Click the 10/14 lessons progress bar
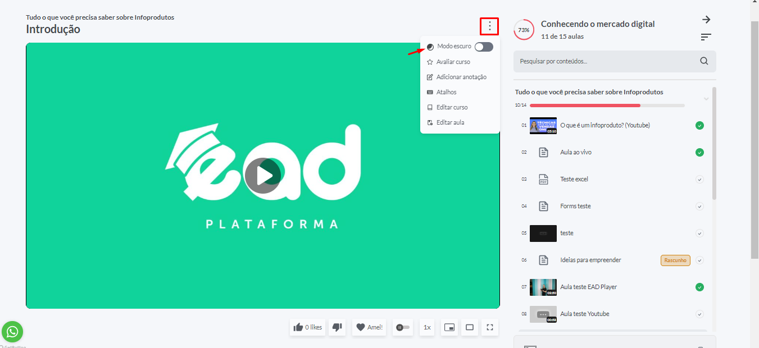This screenshot has width=759, height=348. click(x=607, y=106)
